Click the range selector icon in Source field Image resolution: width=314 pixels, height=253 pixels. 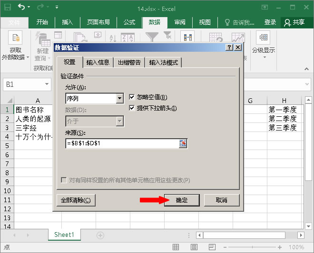point(183,143)
